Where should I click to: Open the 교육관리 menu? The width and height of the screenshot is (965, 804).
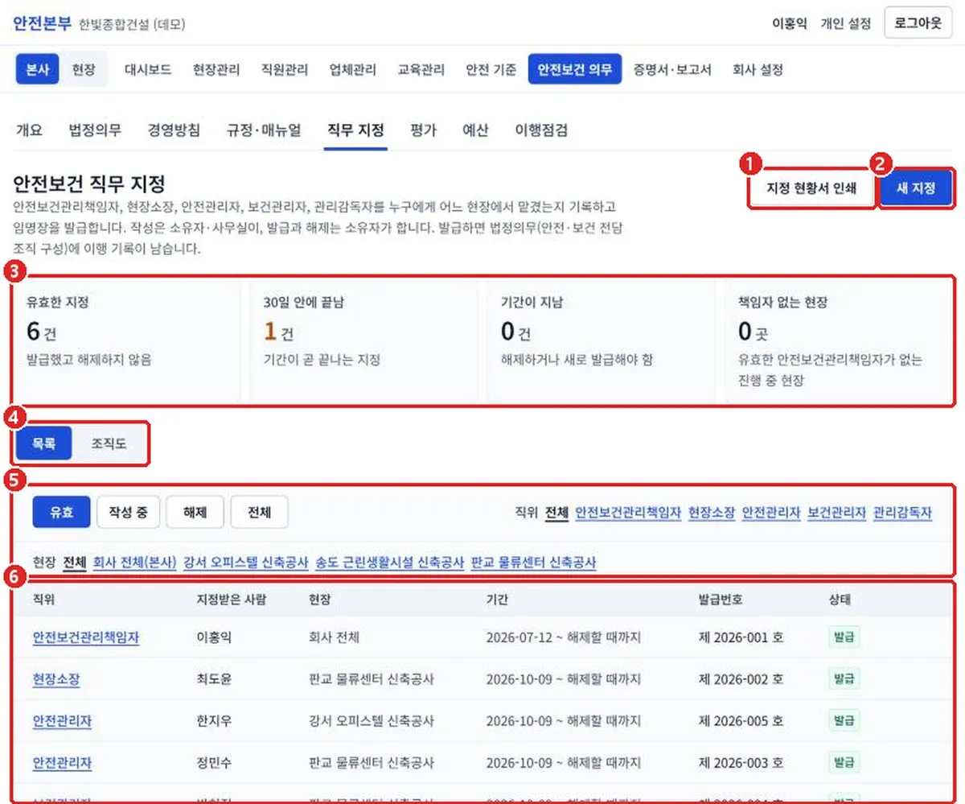point(421,69)
